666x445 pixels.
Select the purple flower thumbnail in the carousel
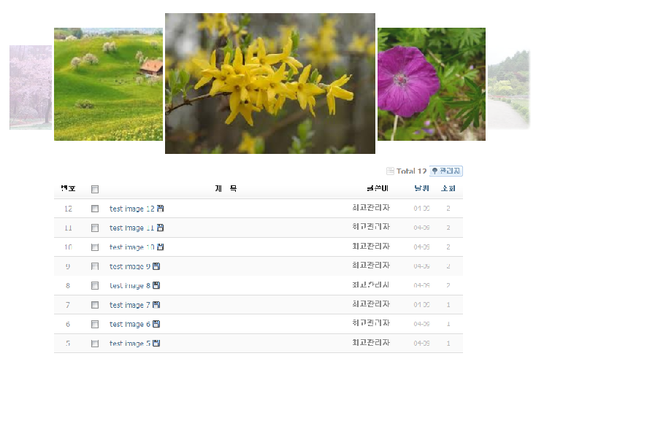click(x=431, y=84)
